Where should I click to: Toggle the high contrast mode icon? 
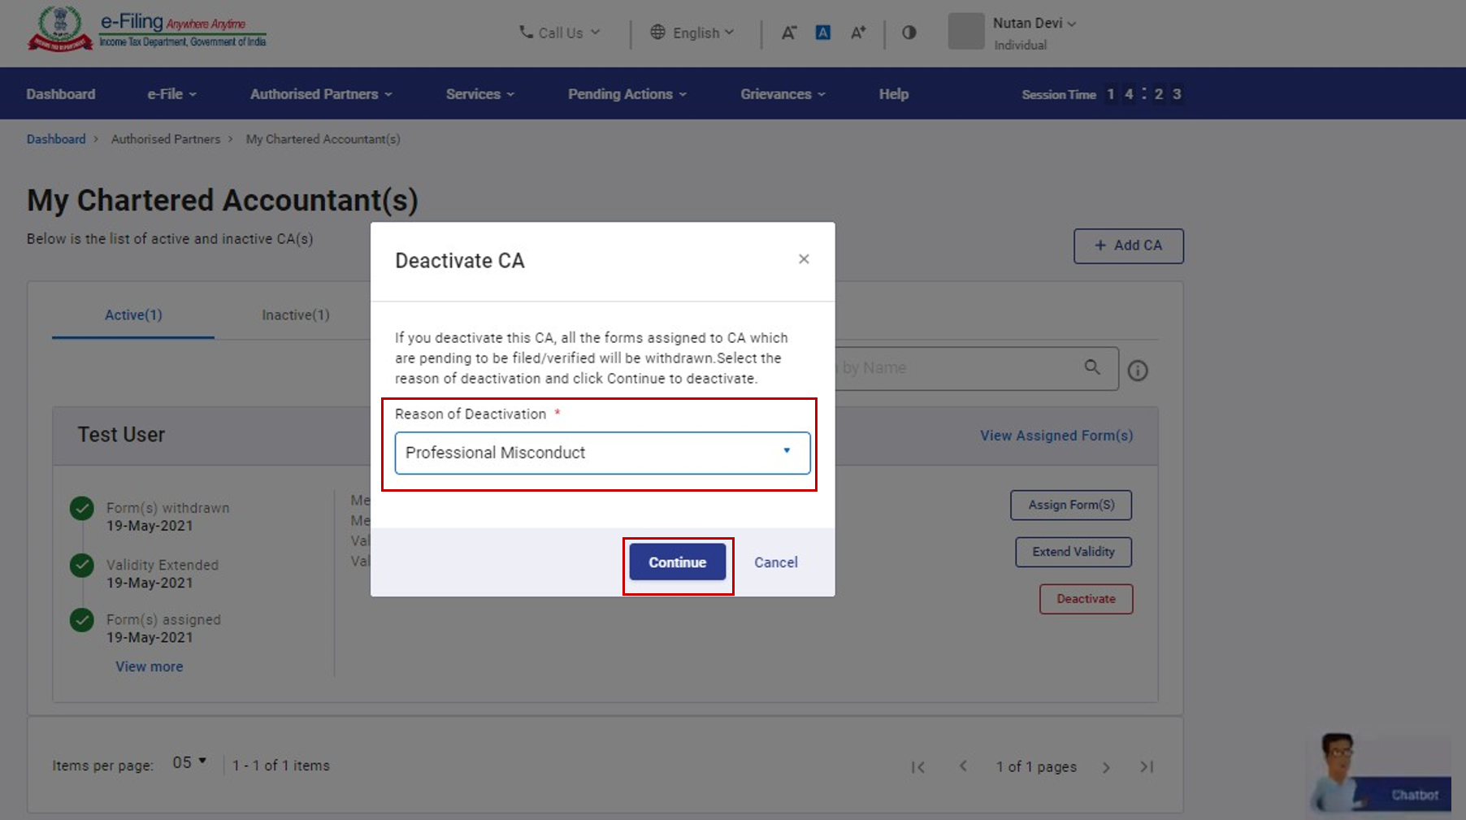(909, 33)
